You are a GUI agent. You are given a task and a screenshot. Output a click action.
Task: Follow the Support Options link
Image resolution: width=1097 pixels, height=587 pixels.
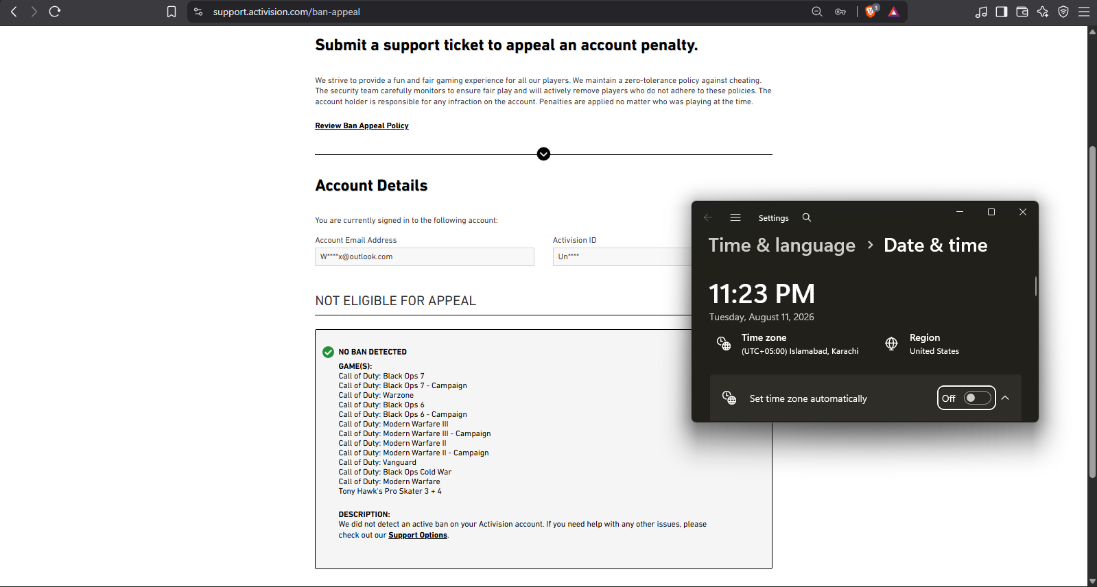click(x=418, y=536)
